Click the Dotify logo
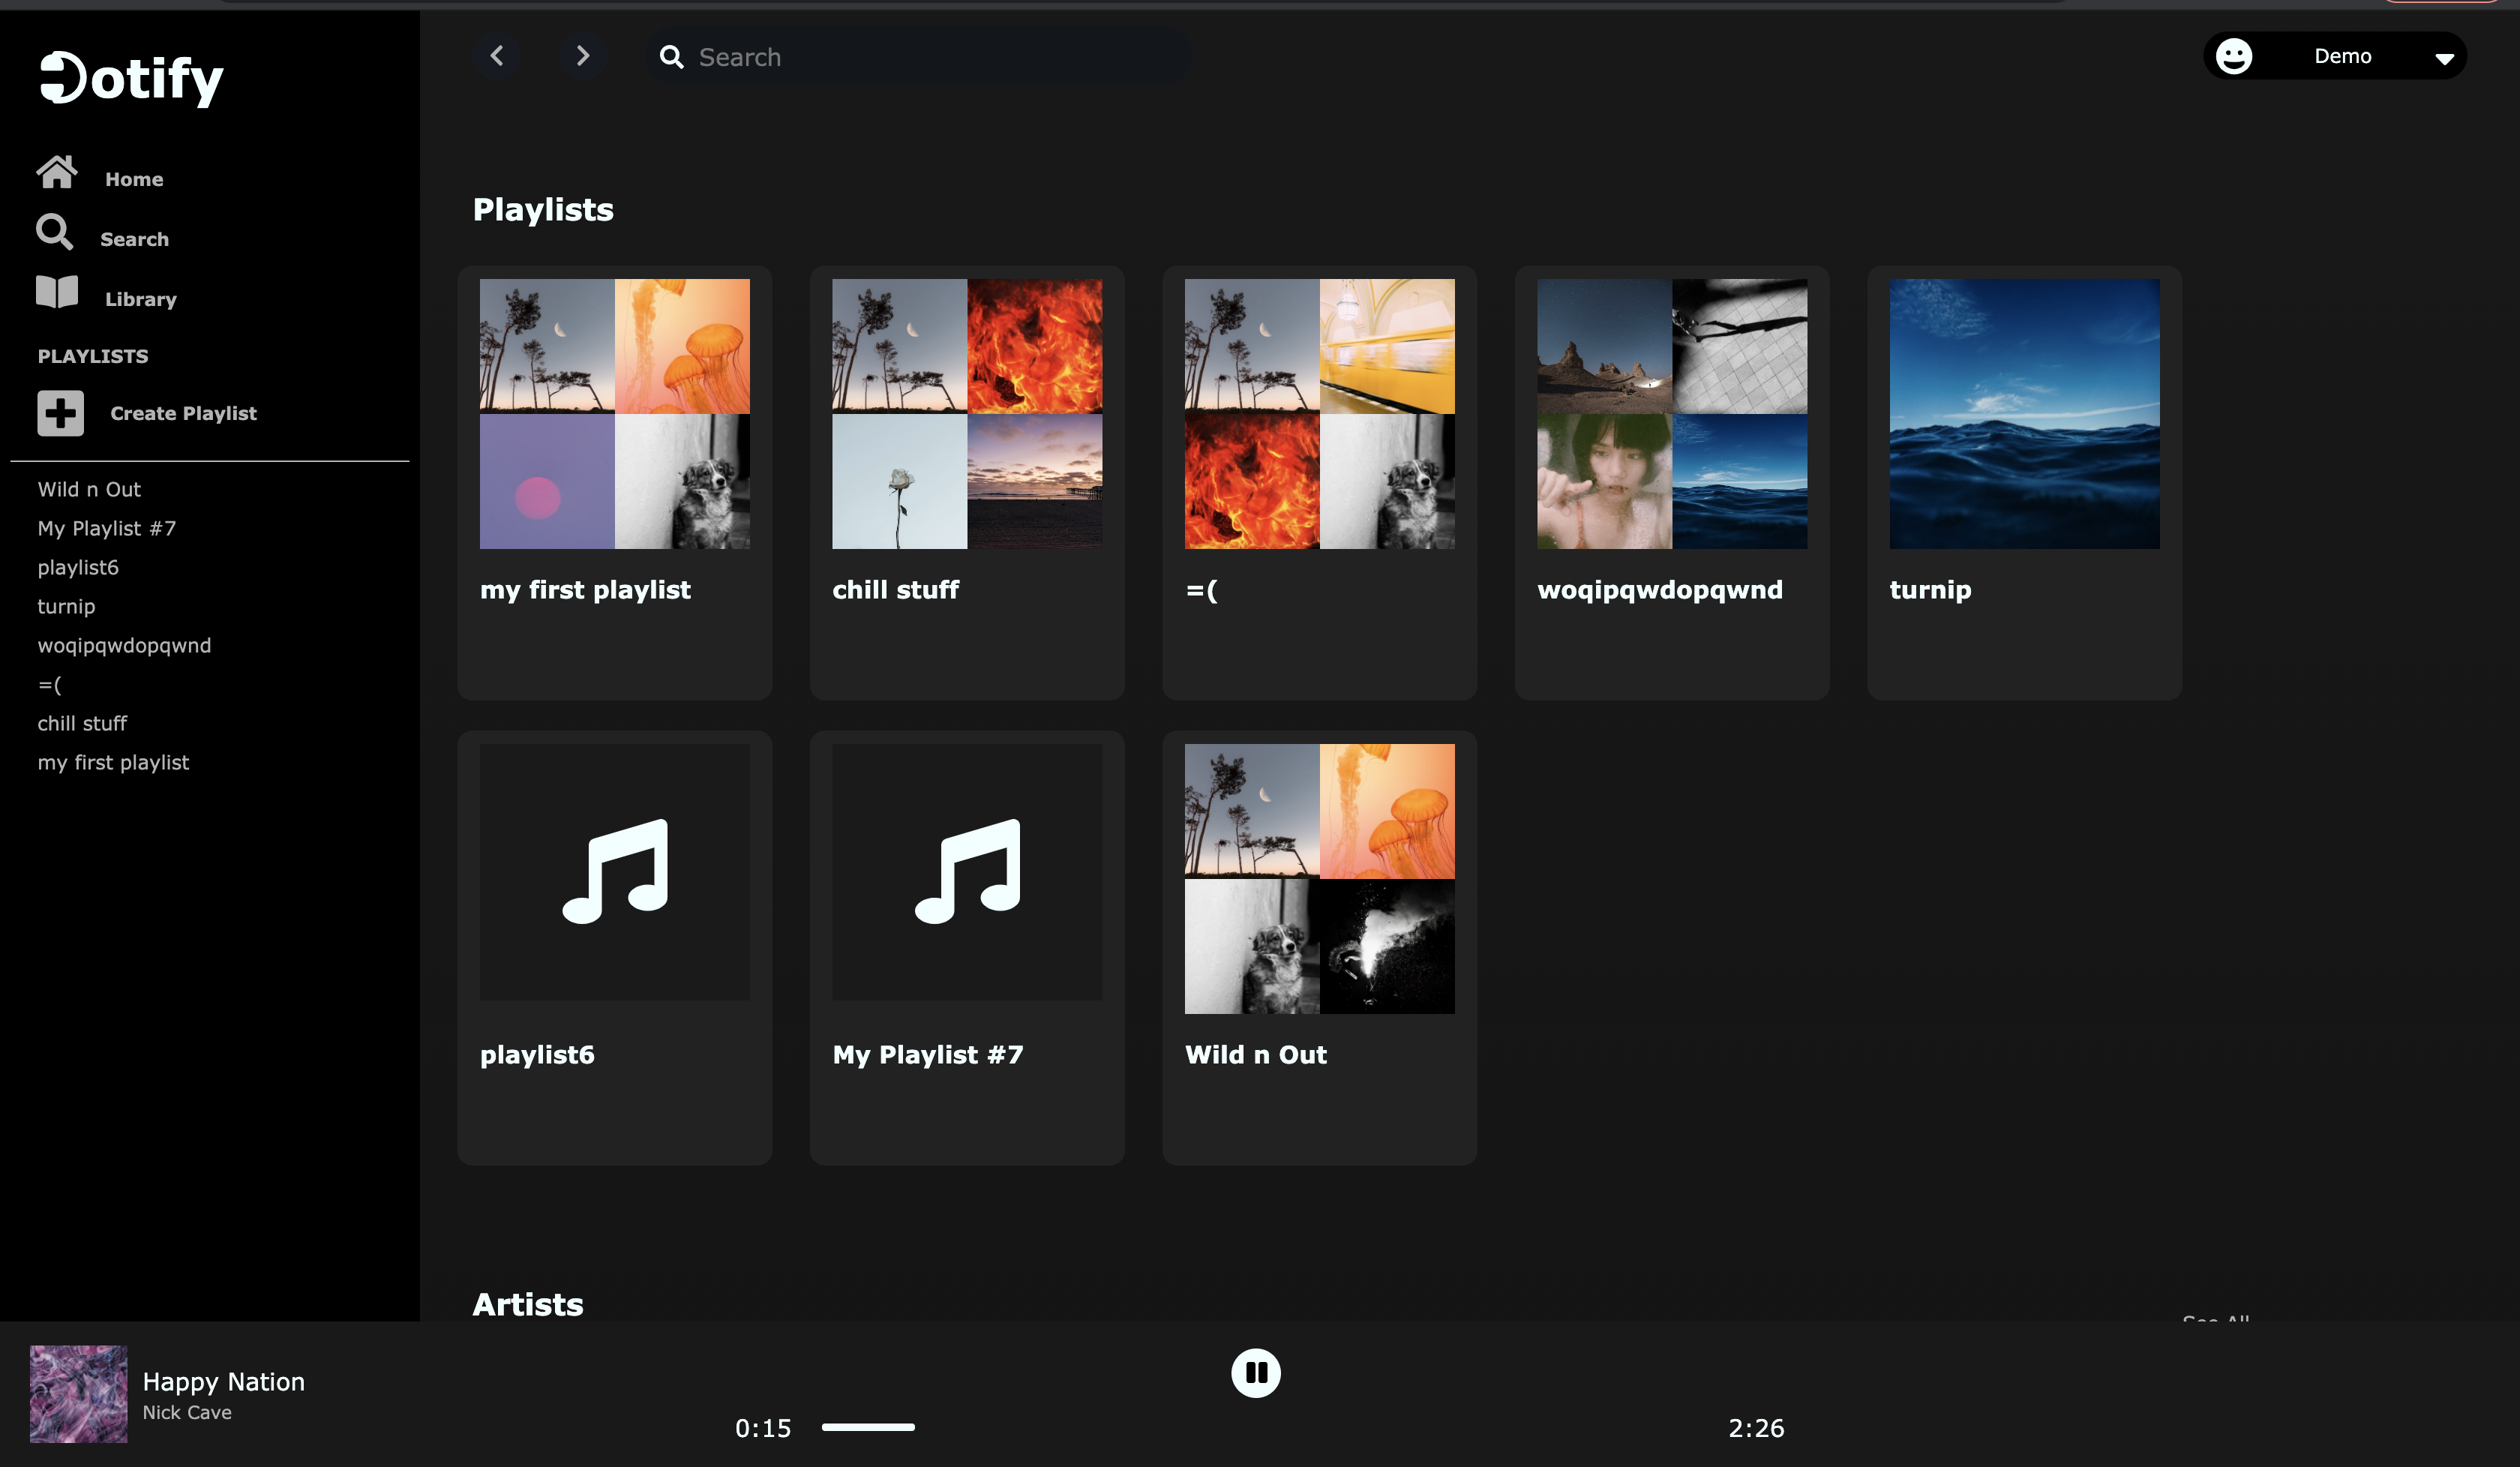The width and height of the screenshot is (2520, 1467). pyautogui.click(x=131, y=78)
